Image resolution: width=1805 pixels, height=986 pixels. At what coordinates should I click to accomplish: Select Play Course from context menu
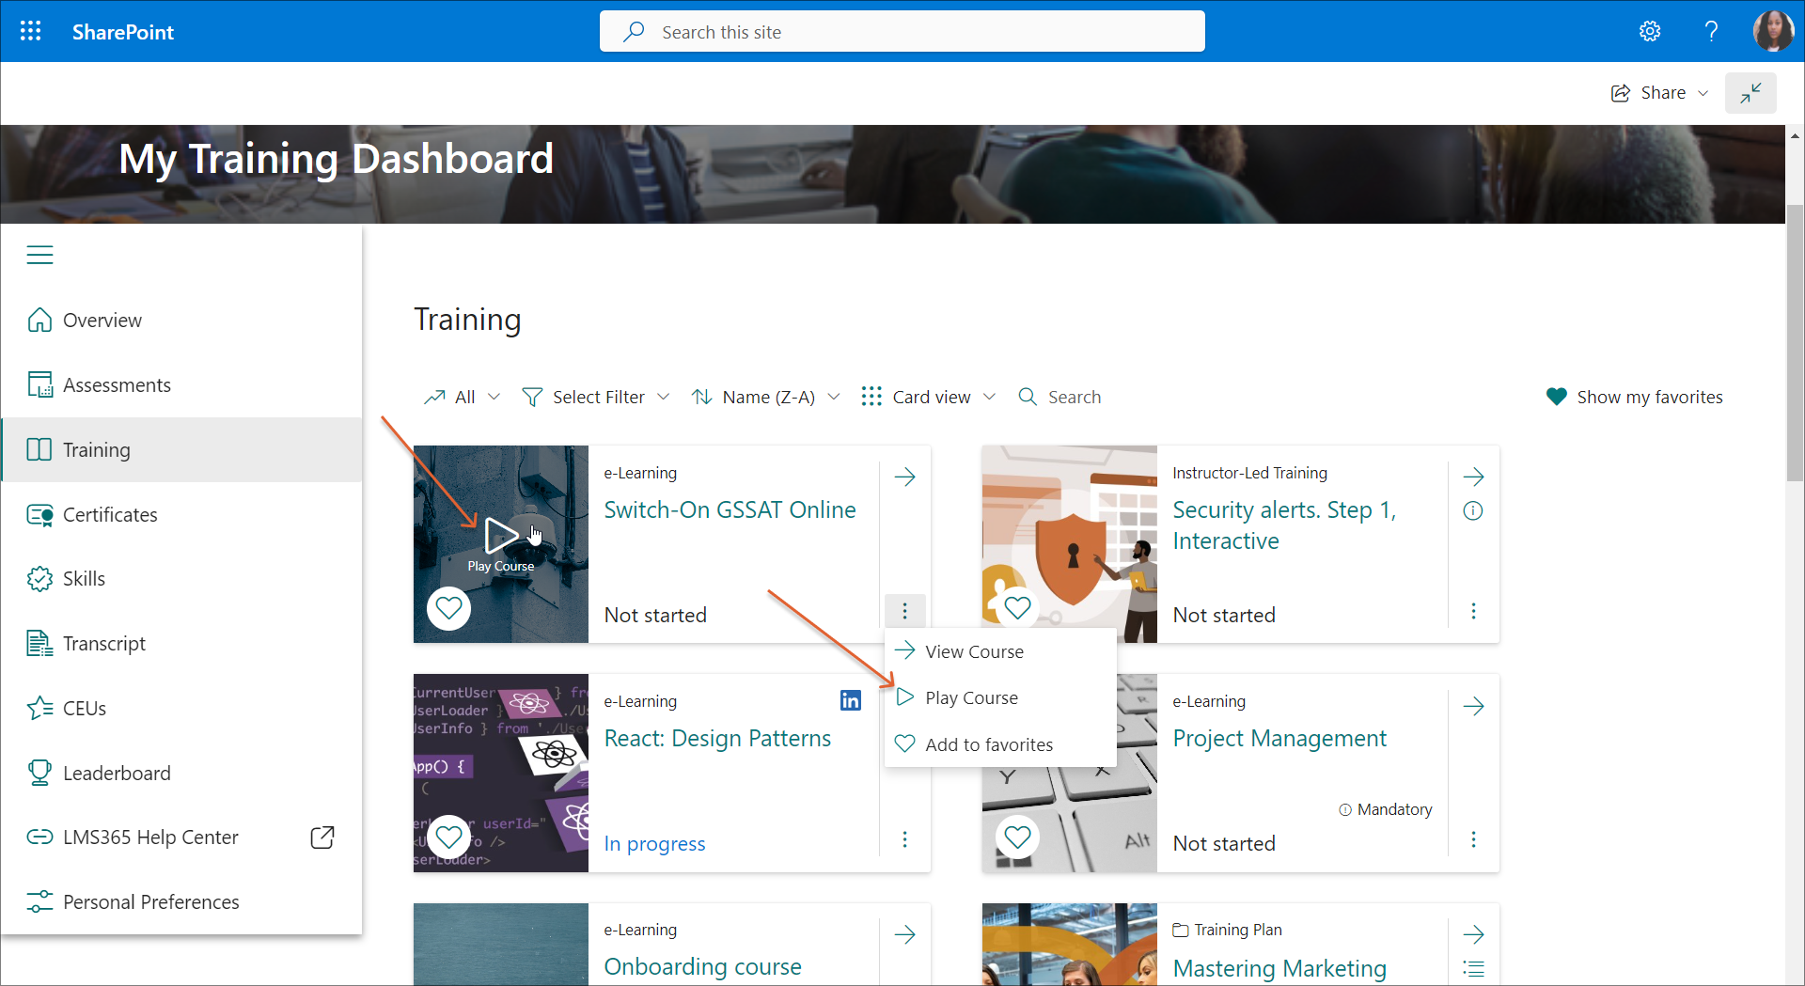click(x=971, y=697)
